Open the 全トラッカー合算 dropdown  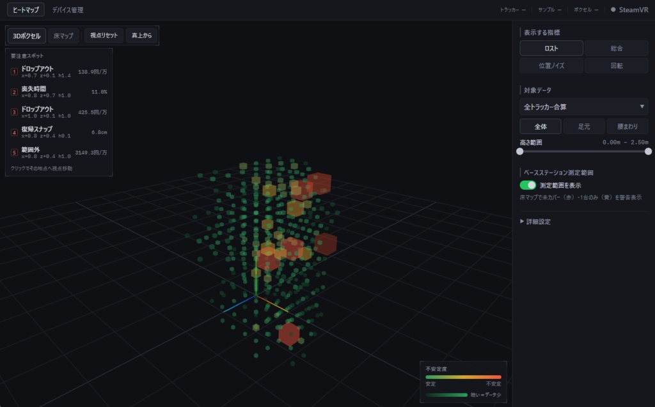click(584, 107)
